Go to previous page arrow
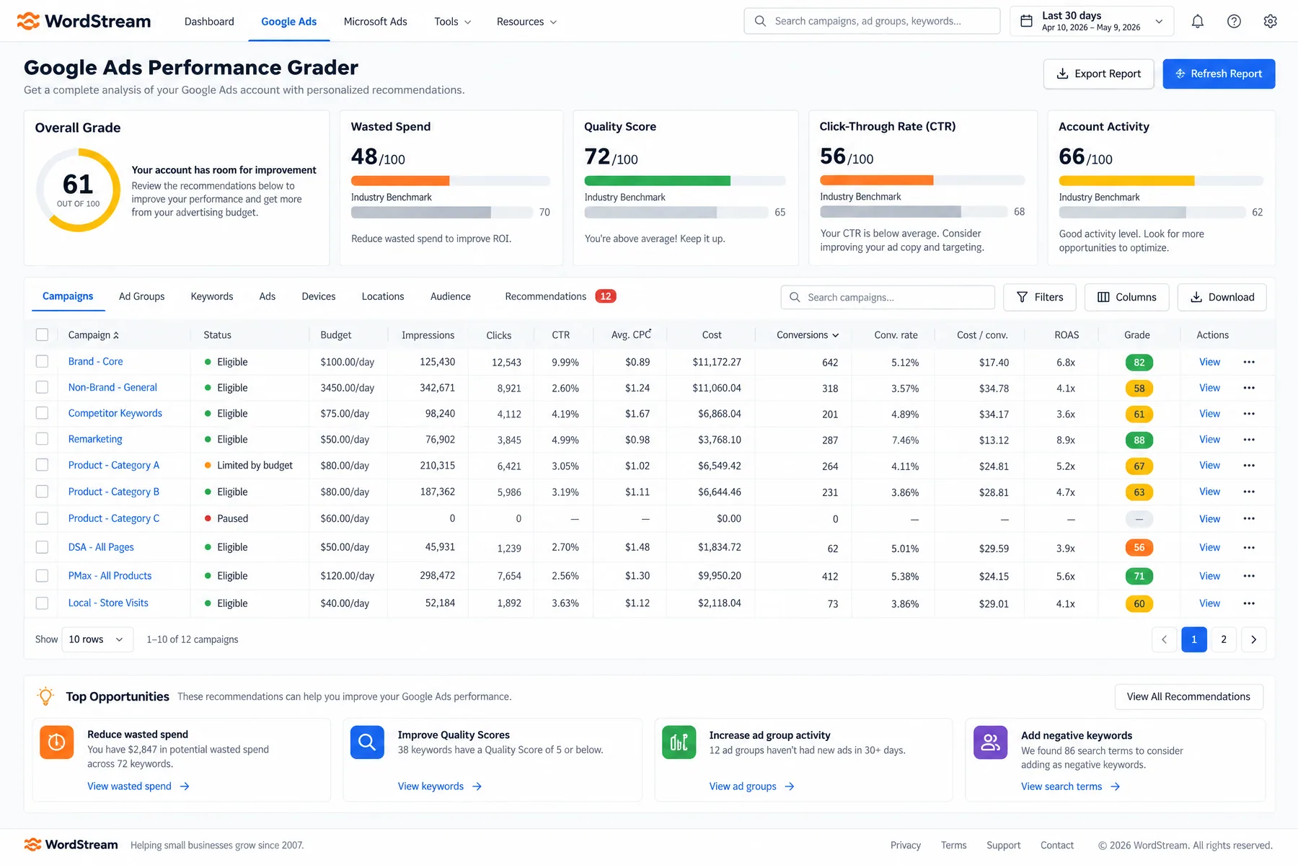The width and height of the screenshot is (1298, 865). (1164, 639)
